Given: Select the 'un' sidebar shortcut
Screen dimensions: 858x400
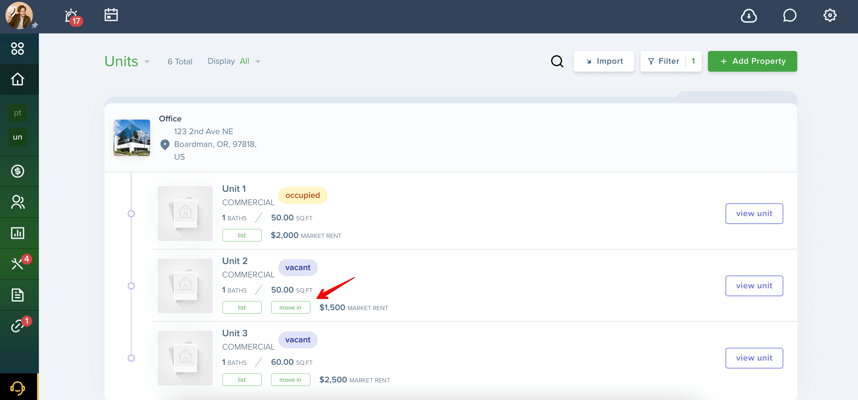Looking at the screenshot, I should click(18, 137).
